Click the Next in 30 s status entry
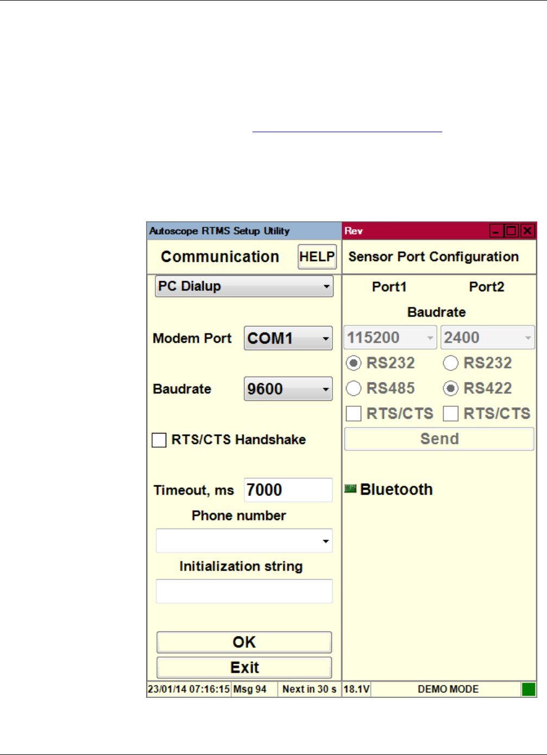This screenshot has width=547, height=755. pos(309,689)
